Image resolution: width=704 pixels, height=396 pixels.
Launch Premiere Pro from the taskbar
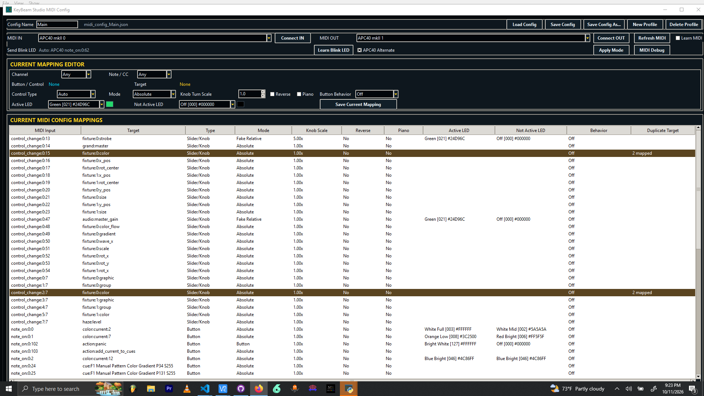(169, 389)
